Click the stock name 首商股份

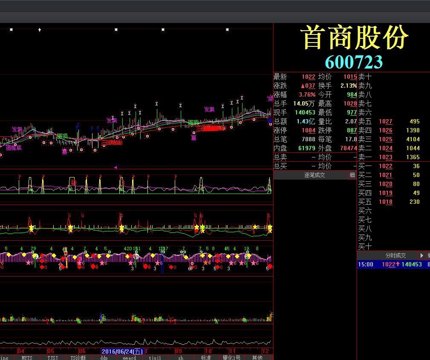point(354,37)
